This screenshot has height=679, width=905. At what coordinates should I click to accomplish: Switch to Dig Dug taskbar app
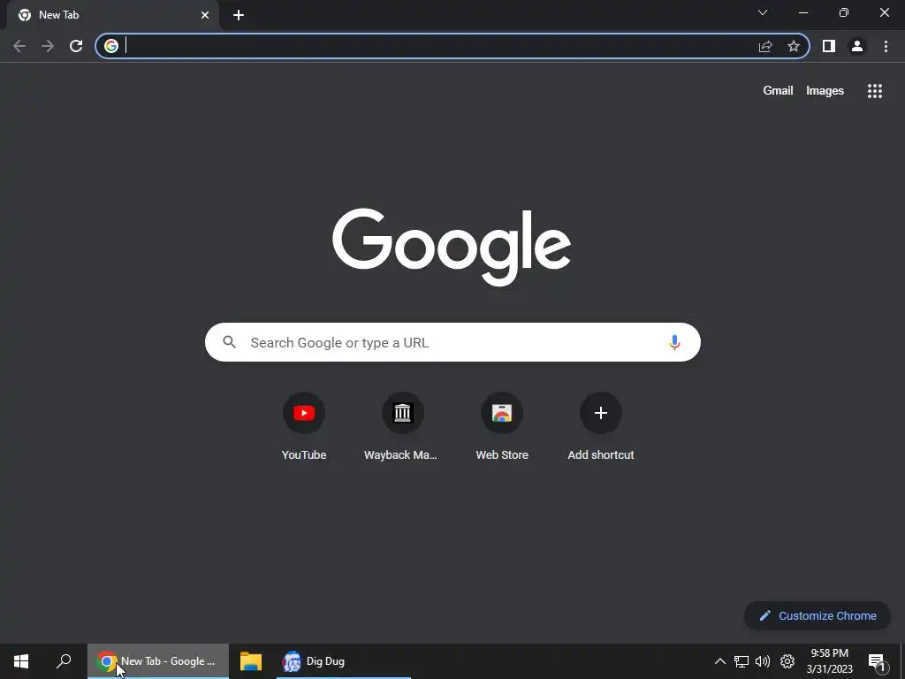(x=344, y=661)
